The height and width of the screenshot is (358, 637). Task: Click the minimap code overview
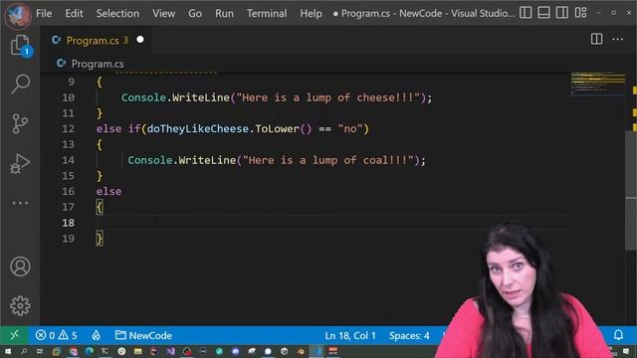[598, 84]
